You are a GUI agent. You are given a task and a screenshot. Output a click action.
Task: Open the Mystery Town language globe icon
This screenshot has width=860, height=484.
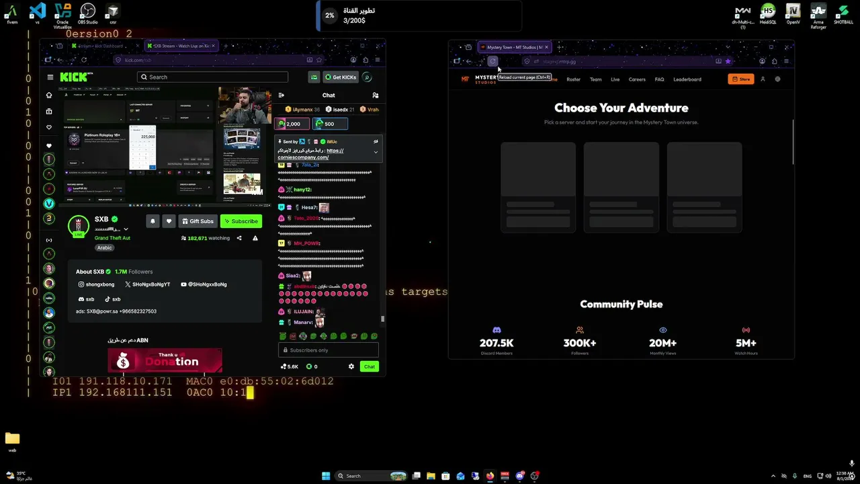[777, 79]
